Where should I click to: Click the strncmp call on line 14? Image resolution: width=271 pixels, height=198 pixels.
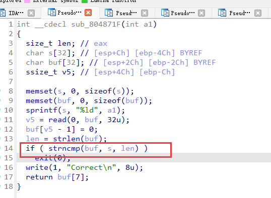(64, 149)
